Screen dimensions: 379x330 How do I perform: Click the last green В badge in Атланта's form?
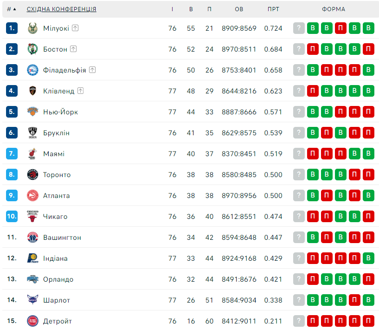[368, 195]
